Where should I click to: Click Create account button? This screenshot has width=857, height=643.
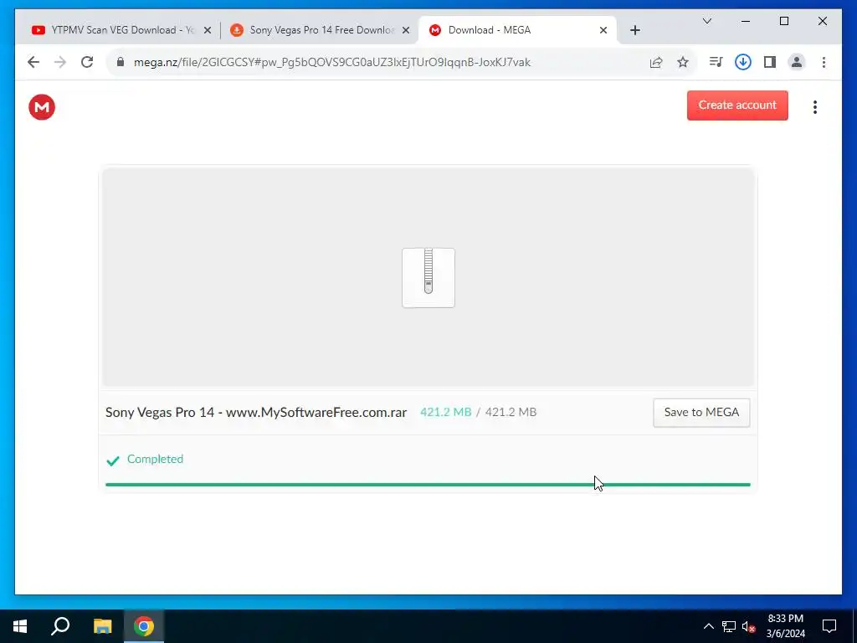(737, 105)
